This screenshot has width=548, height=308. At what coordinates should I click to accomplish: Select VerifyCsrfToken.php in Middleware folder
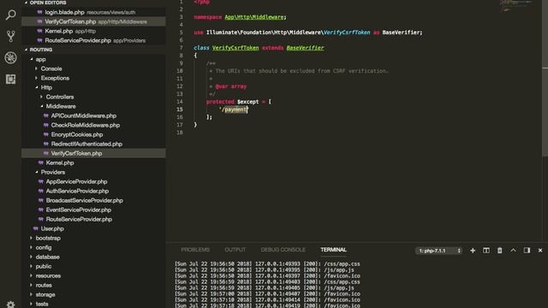click(93, 153)
